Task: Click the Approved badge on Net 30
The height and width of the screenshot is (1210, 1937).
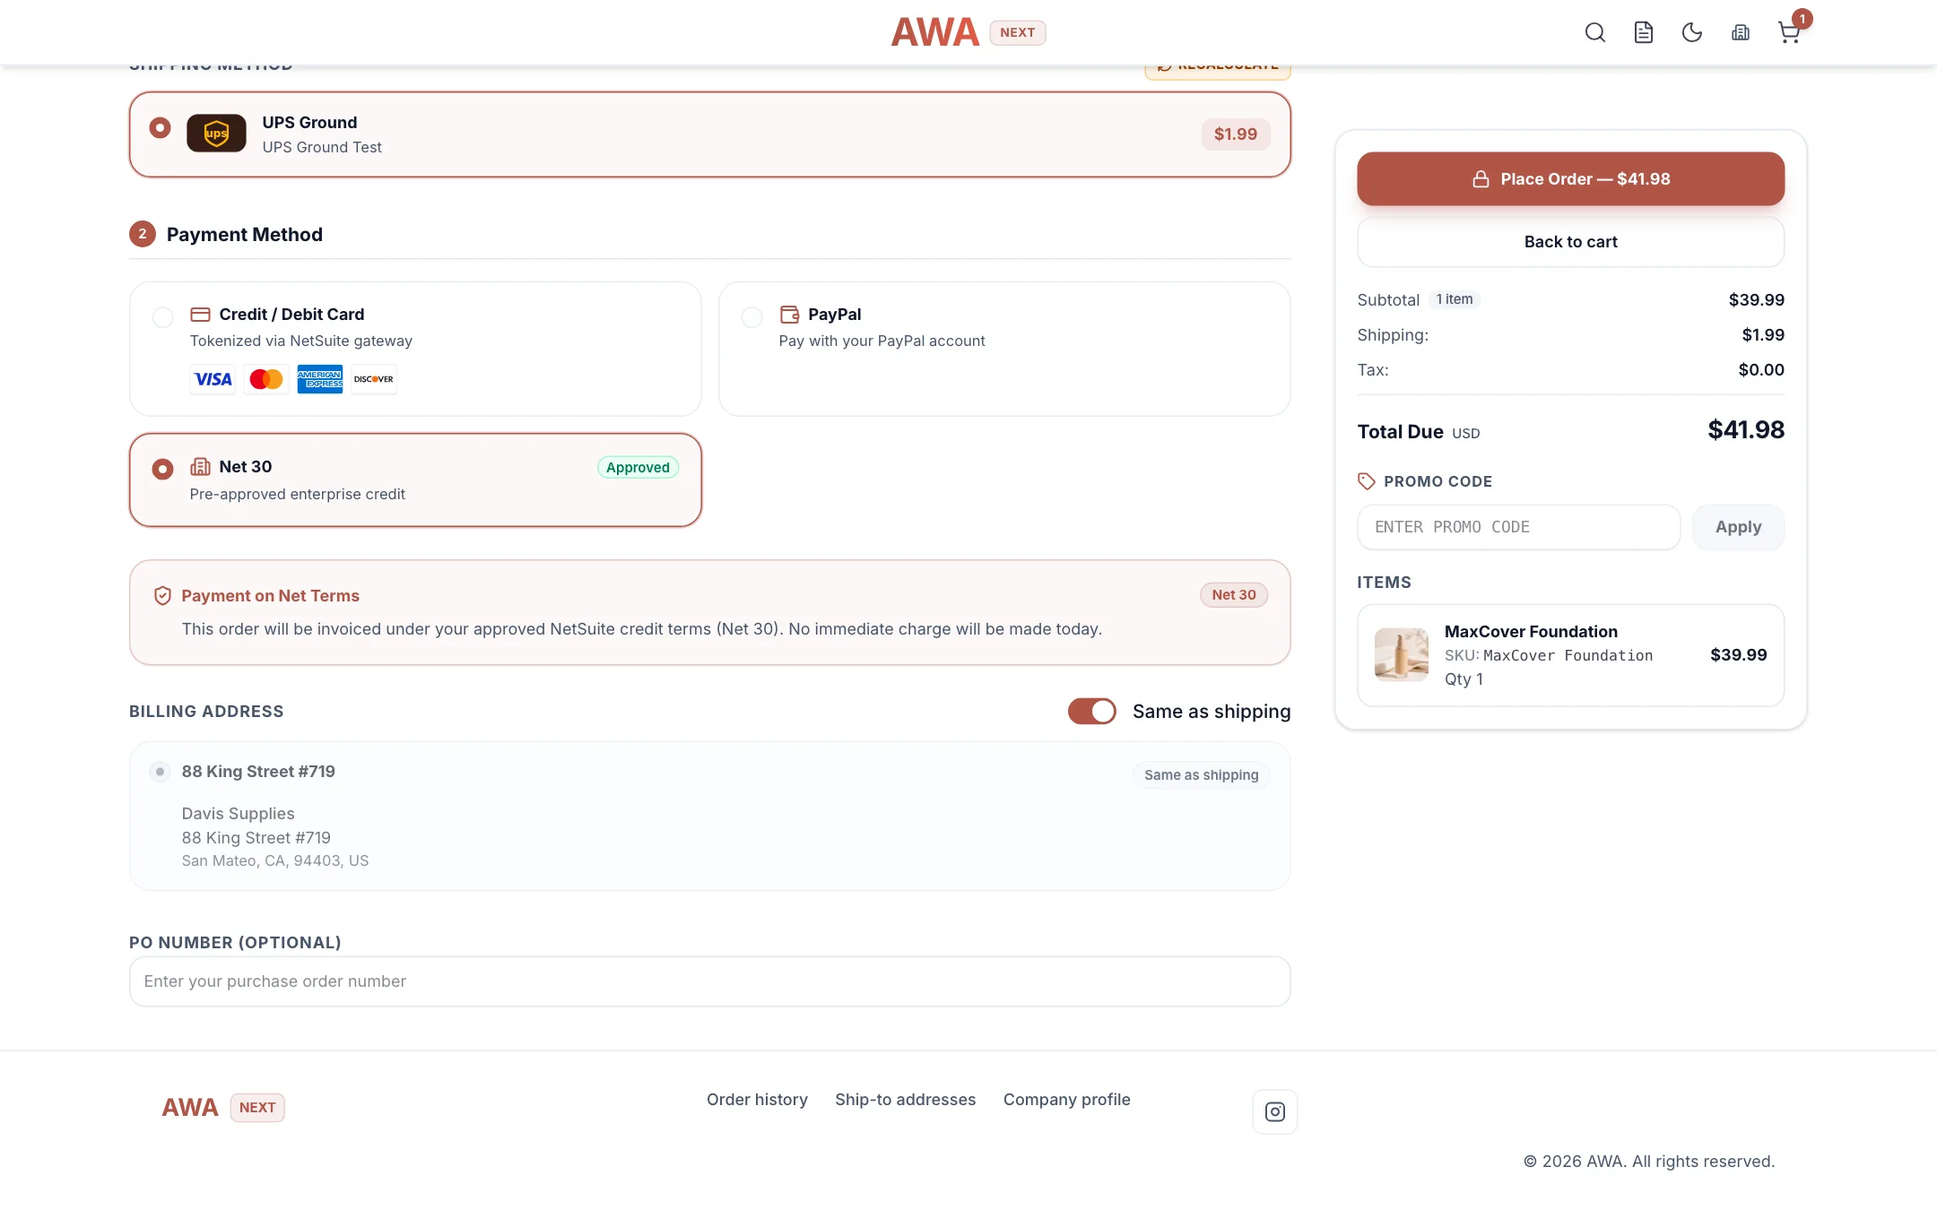Action: point(638,468)
